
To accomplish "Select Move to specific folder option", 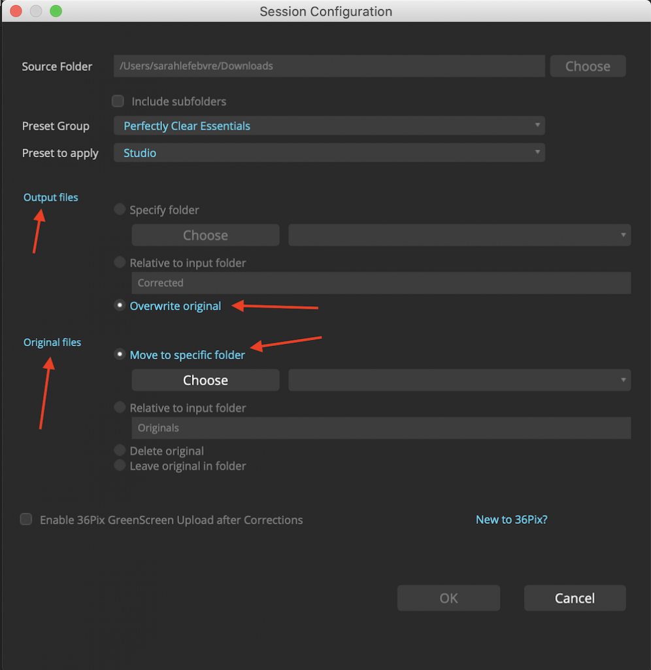I will (x=118, y=353).
